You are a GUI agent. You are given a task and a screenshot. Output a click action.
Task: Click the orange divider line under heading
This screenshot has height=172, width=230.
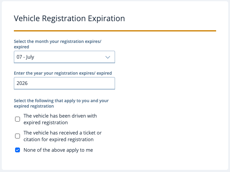(115, 31)
